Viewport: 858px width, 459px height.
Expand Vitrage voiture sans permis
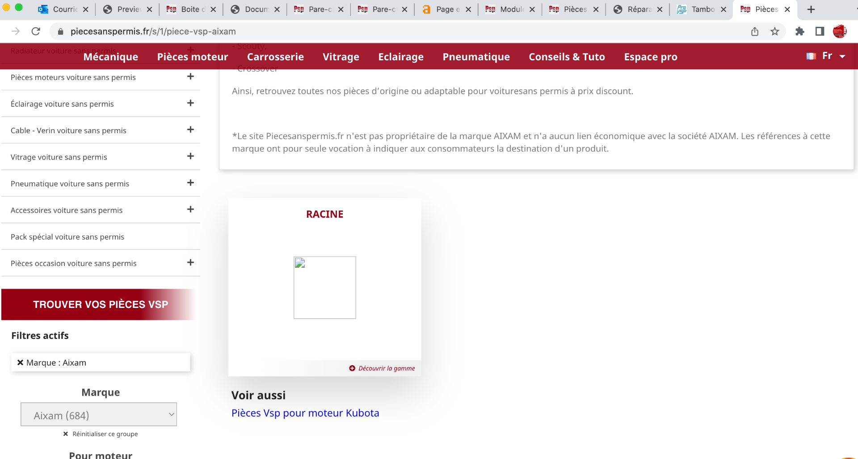[x=190, y=156]
